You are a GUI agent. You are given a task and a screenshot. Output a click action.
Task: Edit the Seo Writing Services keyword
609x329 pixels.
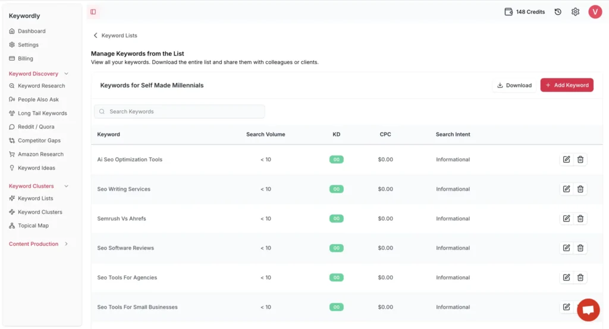[567, 189]
